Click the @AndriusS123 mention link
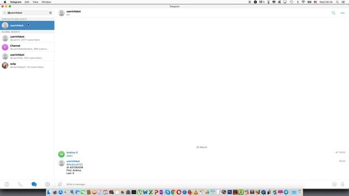The width and height of the screenshot is (349, 196). (x=74, y=164)
